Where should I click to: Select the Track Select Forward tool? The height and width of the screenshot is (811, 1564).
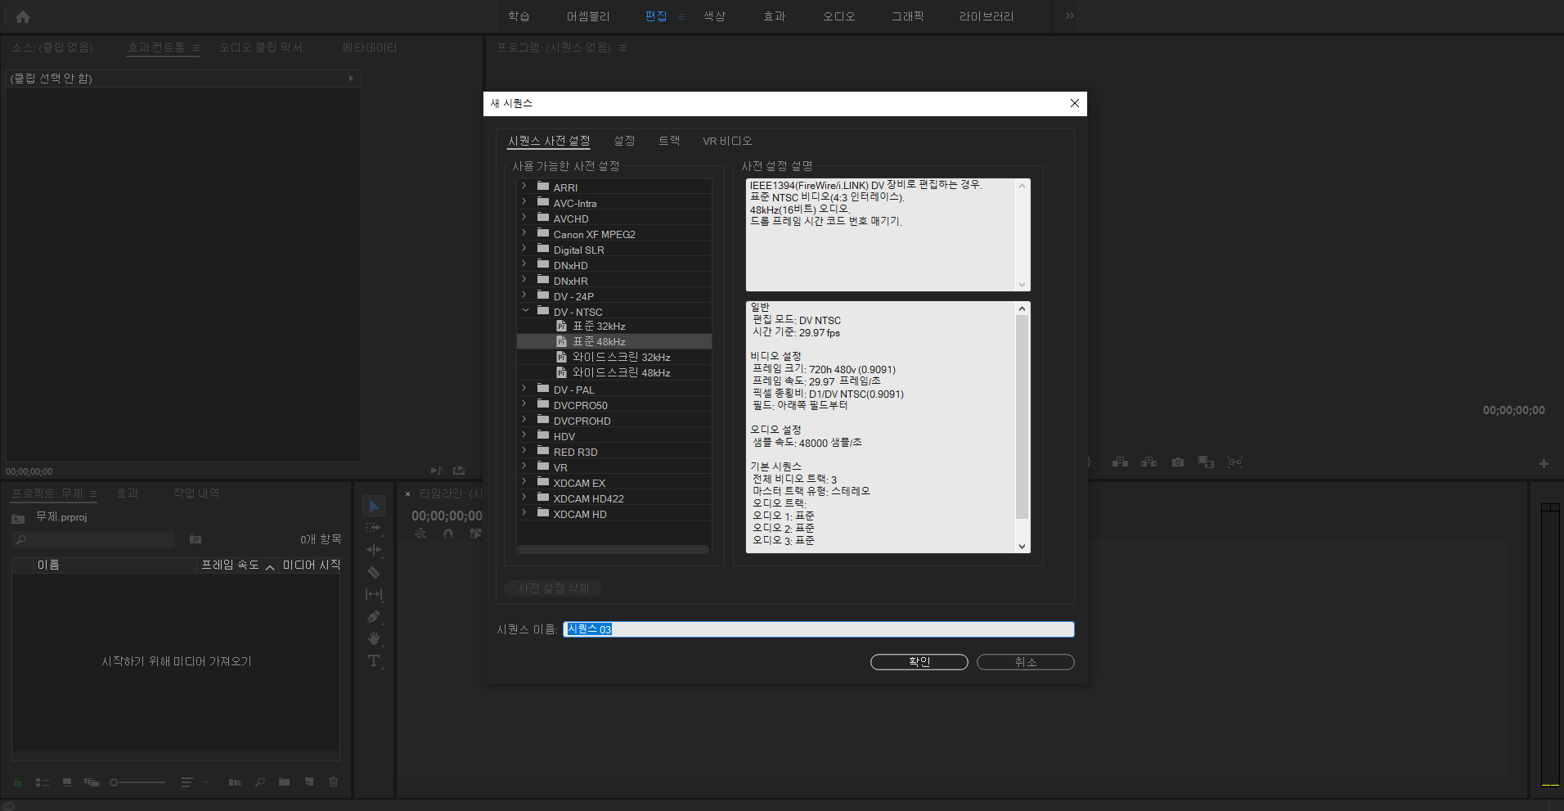click(x=374, y=529)
